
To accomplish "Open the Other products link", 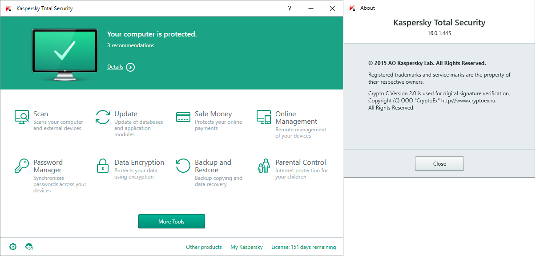I will pos(204,247).
